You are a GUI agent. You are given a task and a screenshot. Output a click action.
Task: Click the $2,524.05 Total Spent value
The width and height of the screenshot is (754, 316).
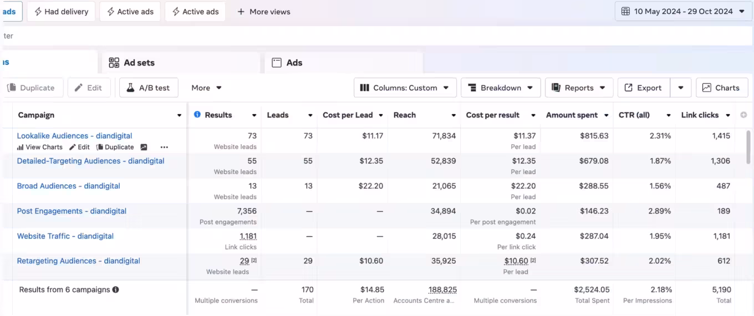(x=592, y=289)
